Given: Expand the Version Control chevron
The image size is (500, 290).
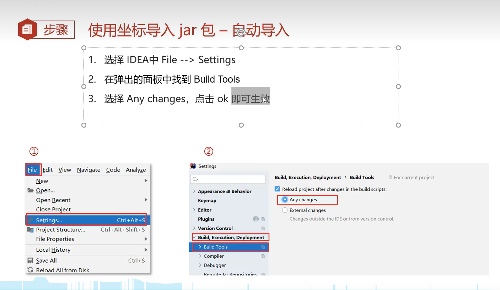Looking at the screenshot, I should (x=194, y=228).
